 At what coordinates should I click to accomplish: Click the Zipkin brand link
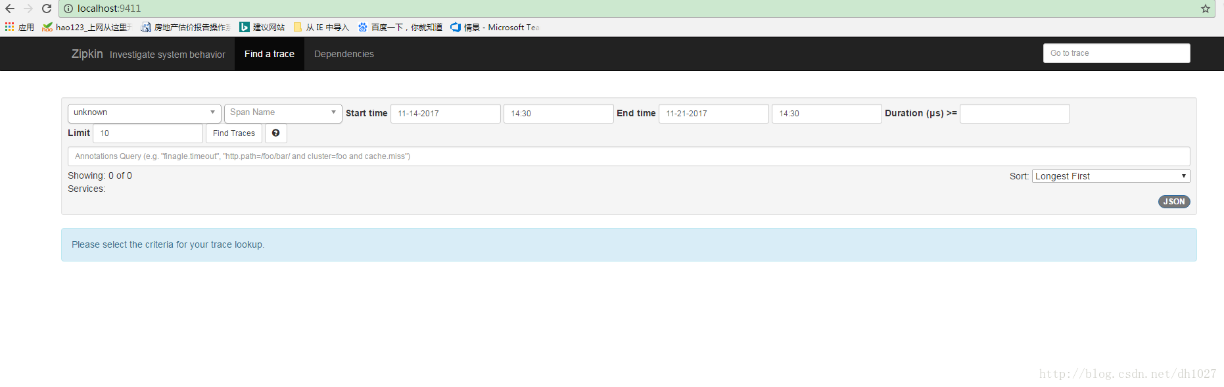(87, 54)
